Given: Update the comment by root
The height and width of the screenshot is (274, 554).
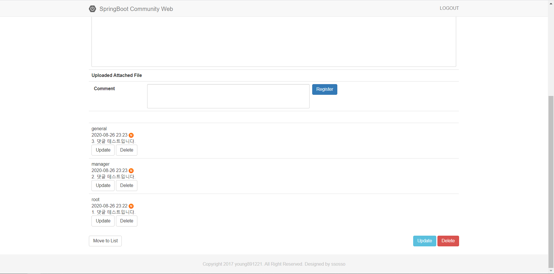Looking at the screenshot, I should pos(103,221).
